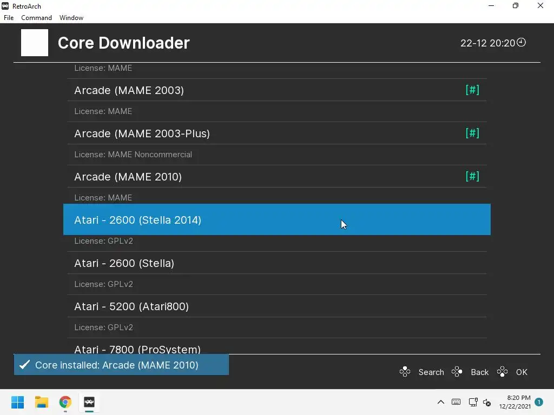Image resolution: width=554 pixels, height=415 pixels.
Task: Open the notification badge in taskbar
Action: tap(539, 402)
